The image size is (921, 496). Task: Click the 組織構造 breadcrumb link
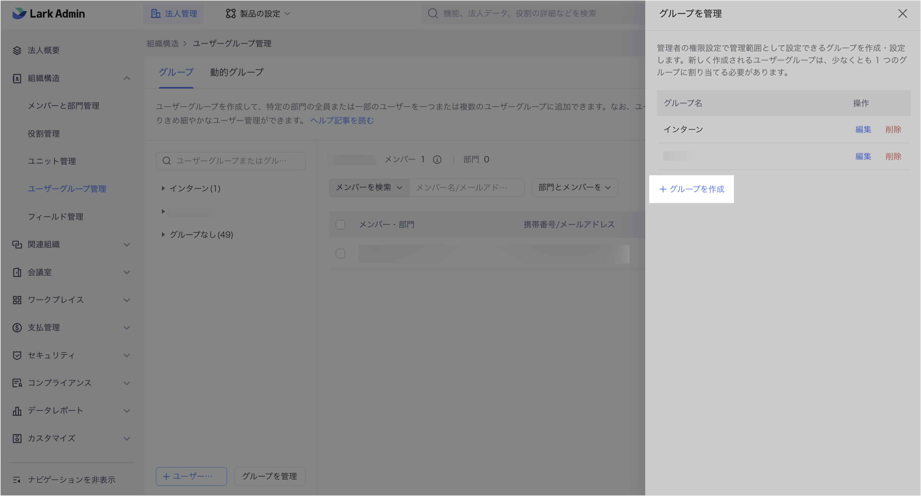163,44
